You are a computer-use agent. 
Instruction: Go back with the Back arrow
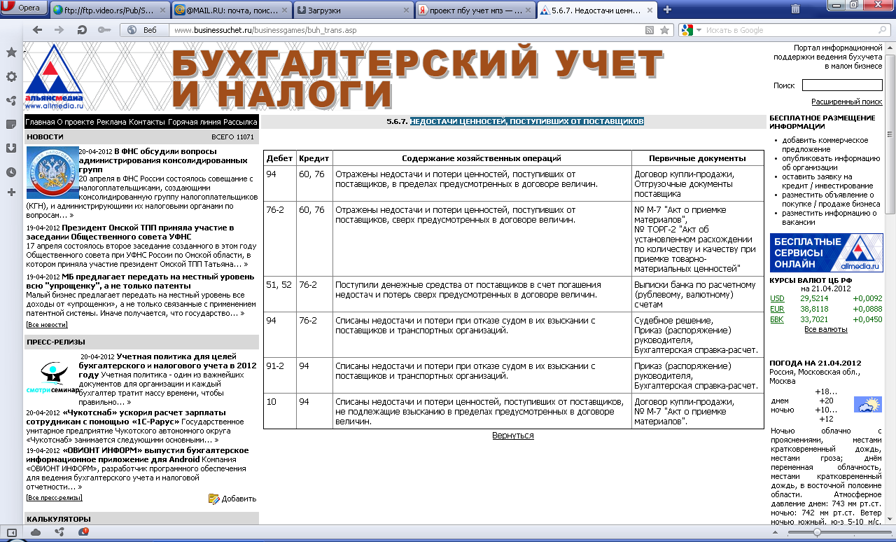click(x=38, y=30)
